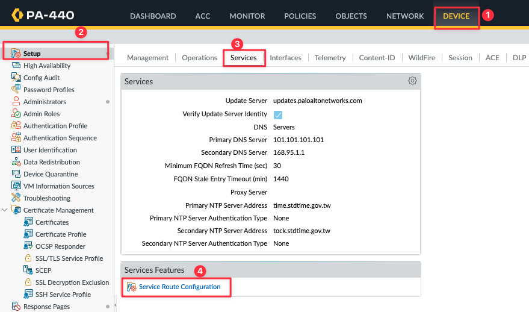
Task: Switch to the ACE tab
Action: (492, 58)
